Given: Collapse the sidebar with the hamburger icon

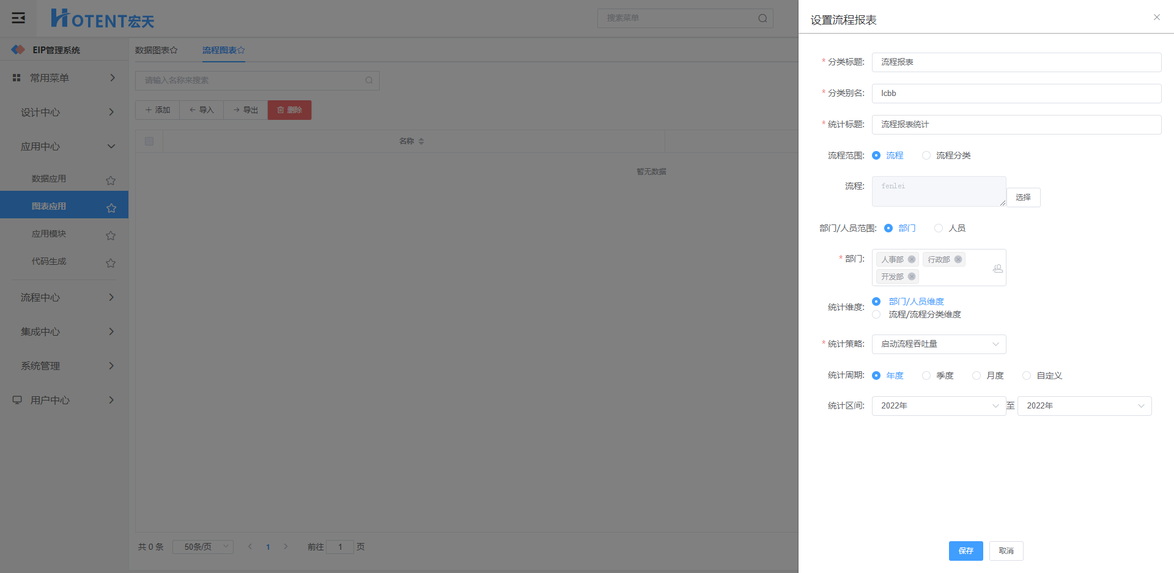Looking at the screenshot, I should click(18, 18).
